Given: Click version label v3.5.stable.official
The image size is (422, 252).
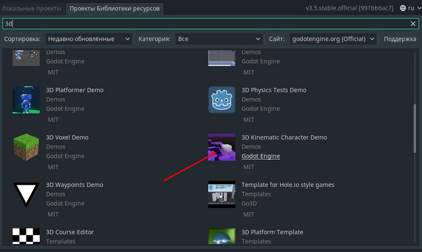Looking at the screenshot, I should pos(349,8).
